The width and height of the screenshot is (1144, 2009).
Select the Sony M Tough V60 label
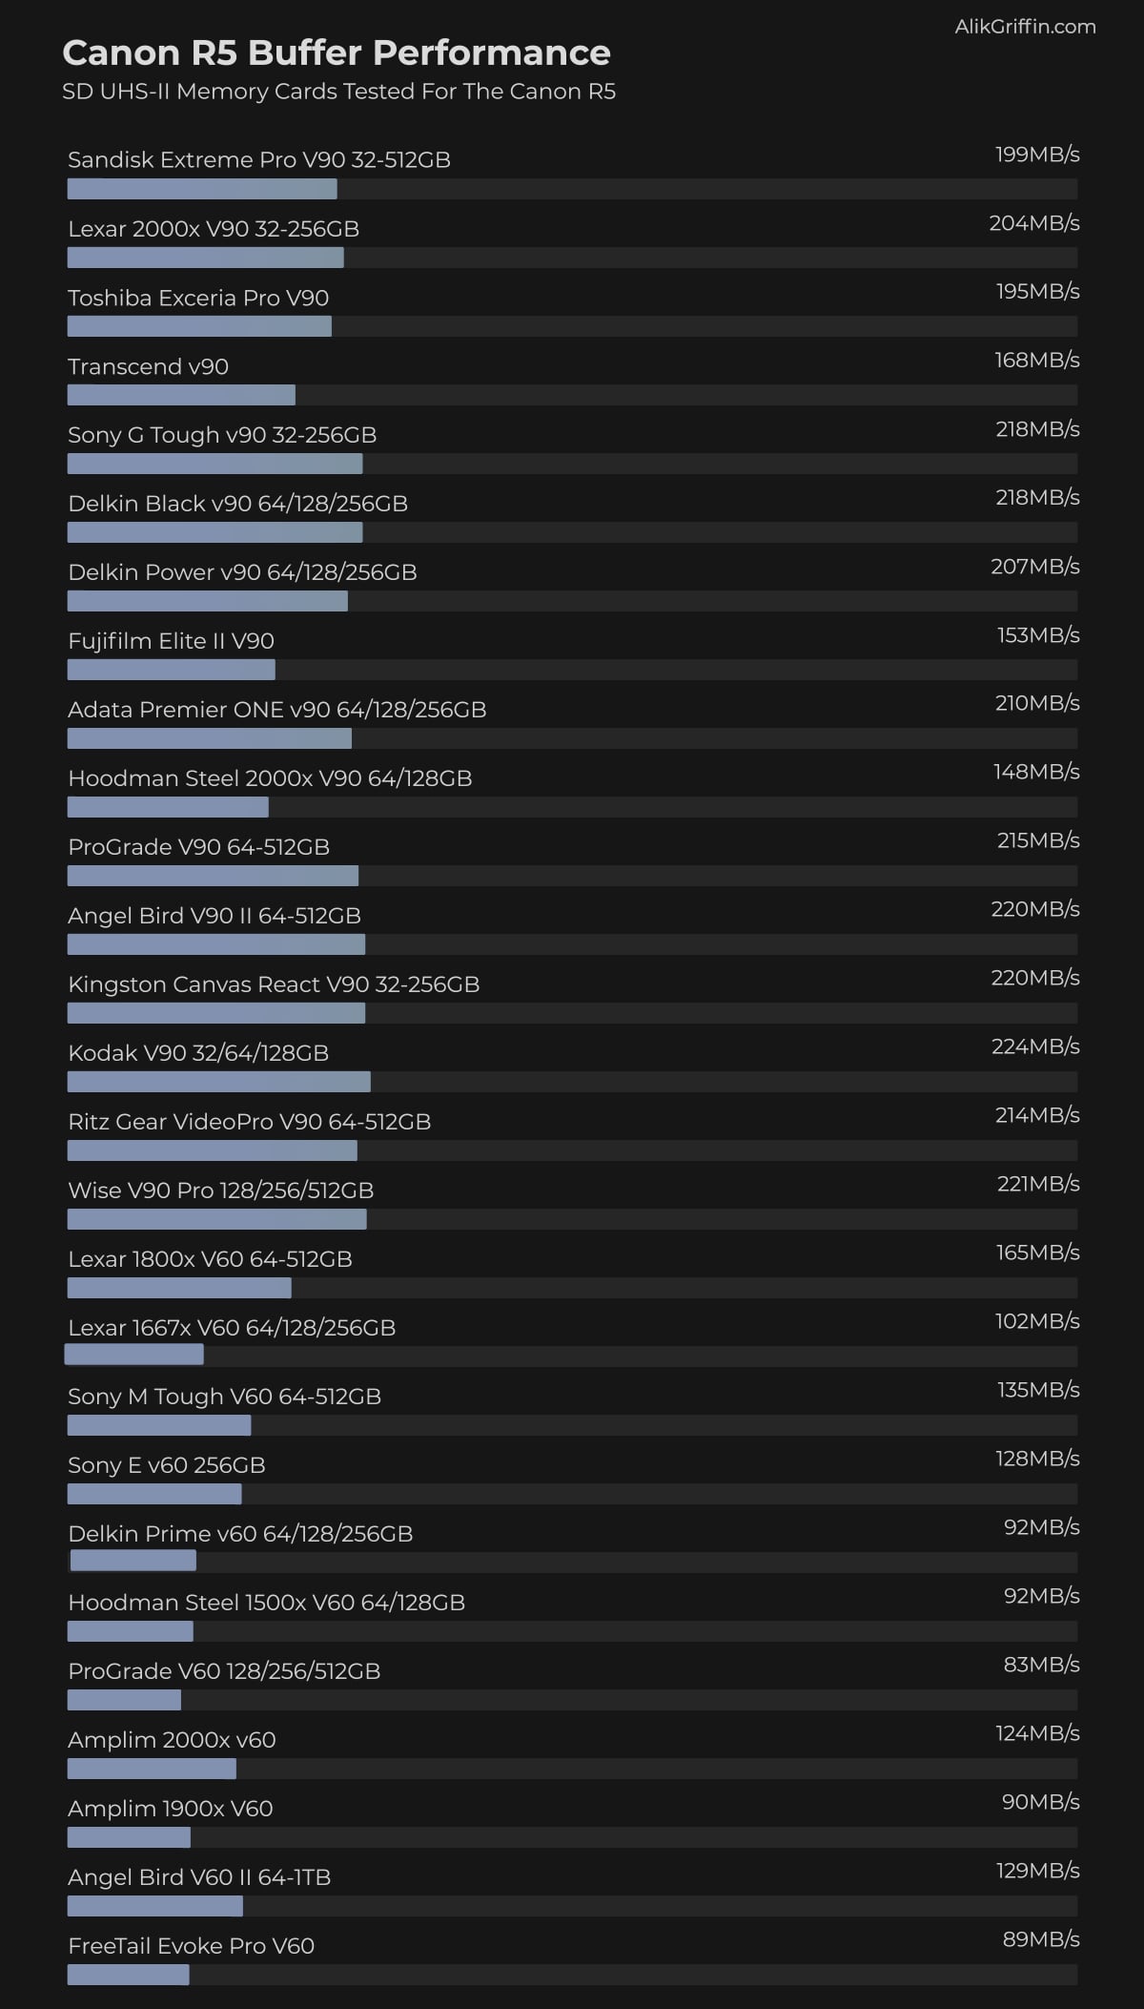224,1396
